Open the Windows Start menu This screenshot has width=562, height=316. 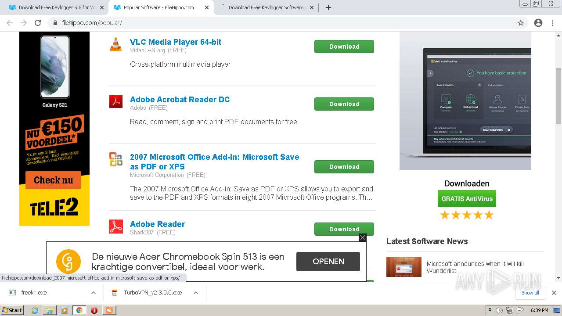click(12, 310)
